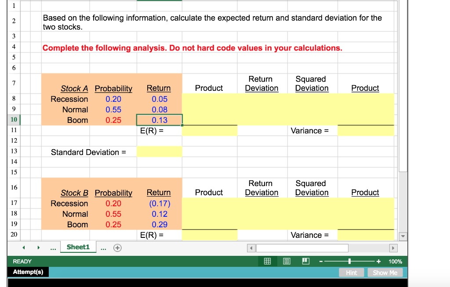Select Stock B Recession return (0.17)

(x=159, y=203)
